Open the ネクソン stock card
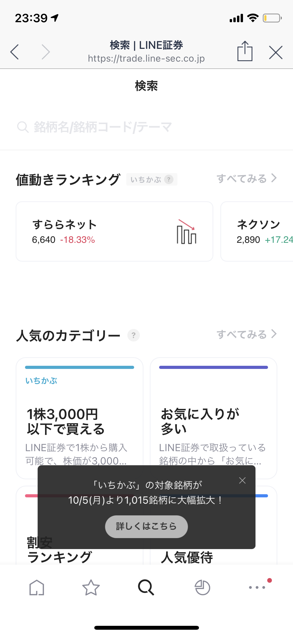 (257, 231)
